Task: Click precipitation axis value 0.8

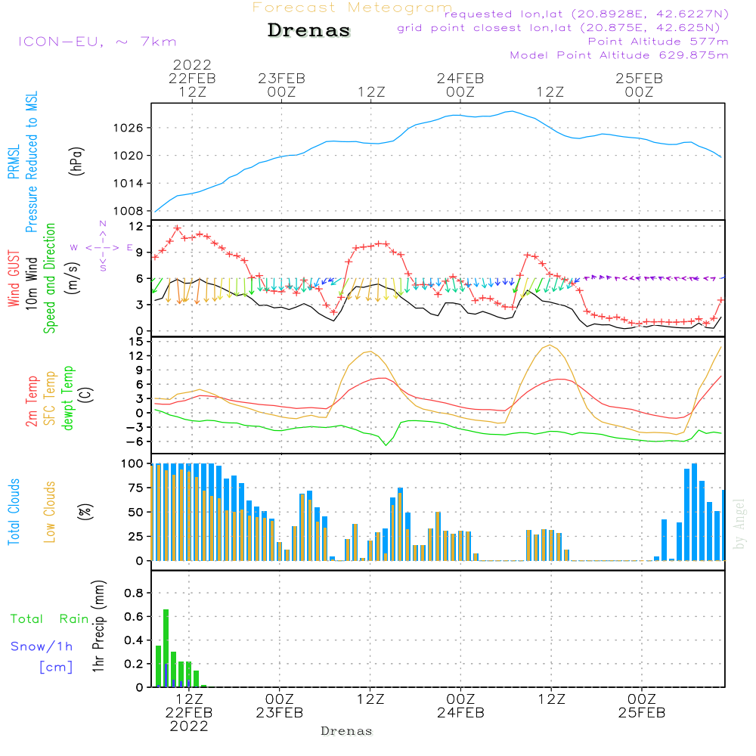Action: 134,593
